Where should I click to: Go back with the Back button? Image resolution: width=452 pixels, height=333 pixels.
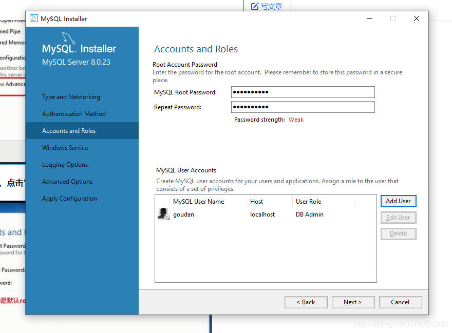[x=306, y=302]
